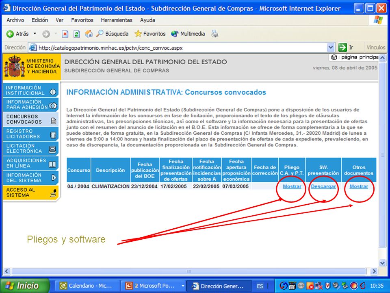Click the ES language indicator
390x293 pixels.
260,286
